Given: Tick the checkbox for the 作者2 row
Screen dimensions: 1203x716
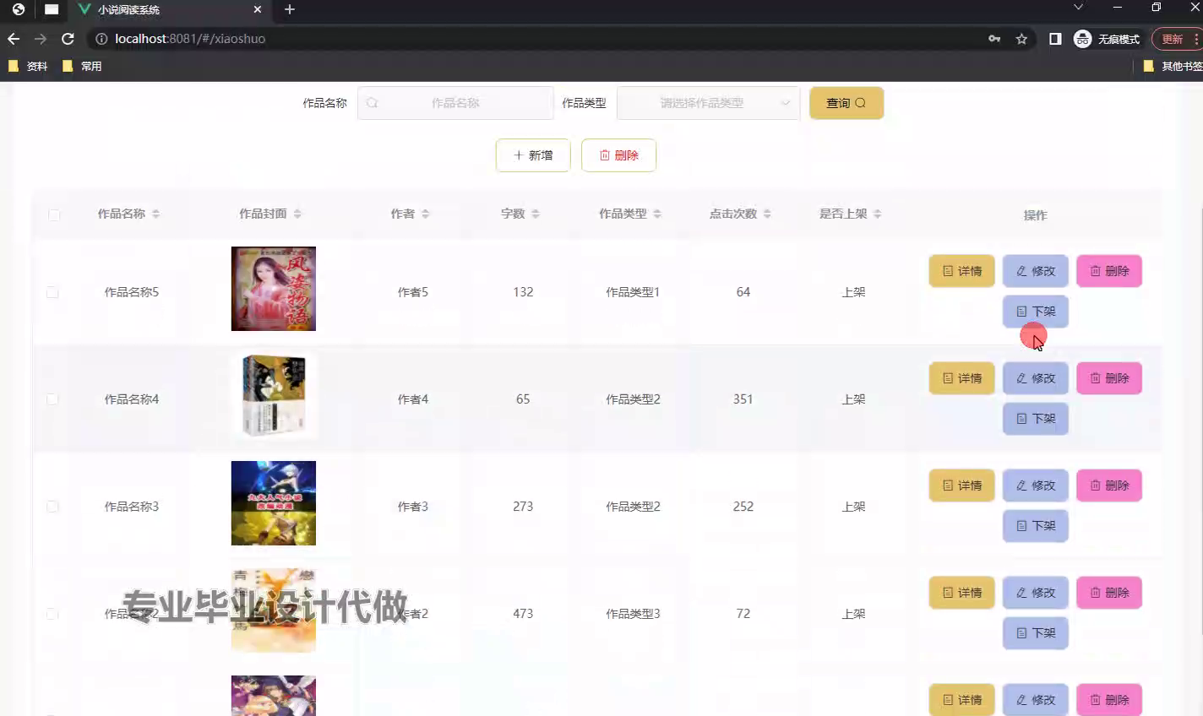Looking at the screenshot, I should (52, 614).
